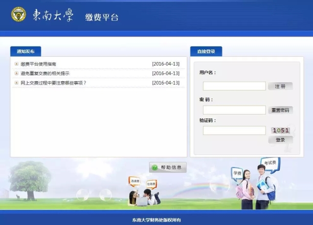This screenshot has width=313, height=225.
Task: Open the 缴费平台使用指南 notice
Action: (x=39, y=64)
